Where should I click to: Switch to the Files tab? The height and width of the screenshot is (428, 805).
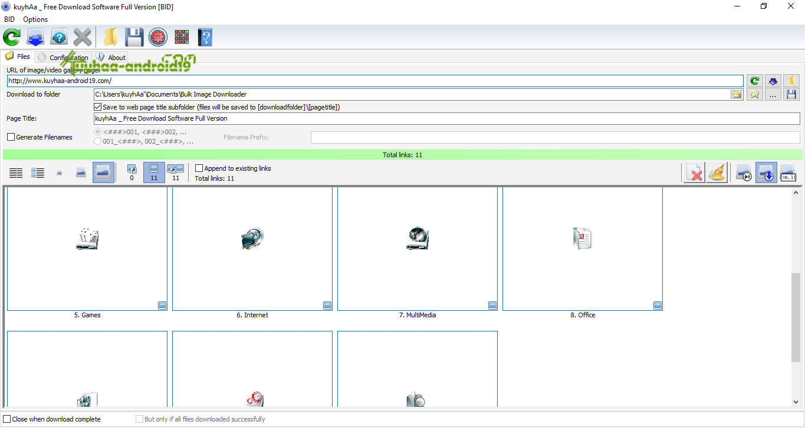[18, 57]
